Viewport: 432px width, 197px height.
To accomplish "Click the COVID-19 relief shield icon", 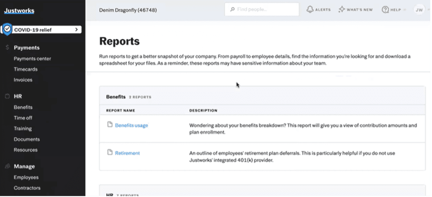I will pyautogui.click(x=7, y=30).
